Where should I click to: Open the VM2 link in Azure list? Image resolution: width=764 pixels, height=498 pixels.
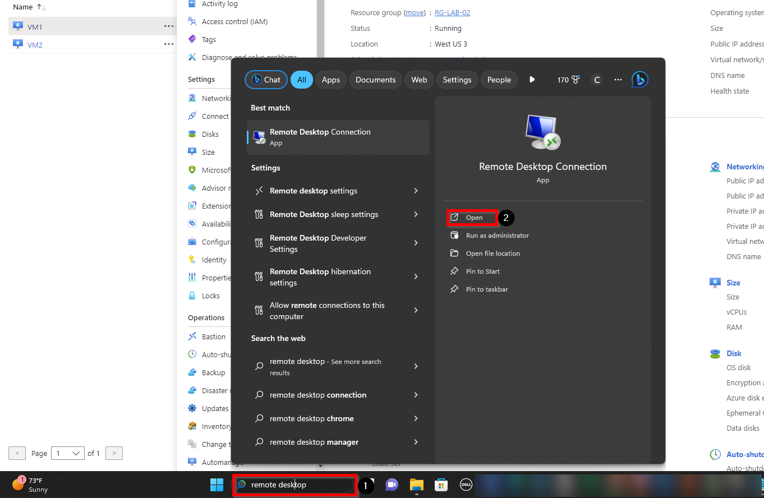tap(35, 45)
